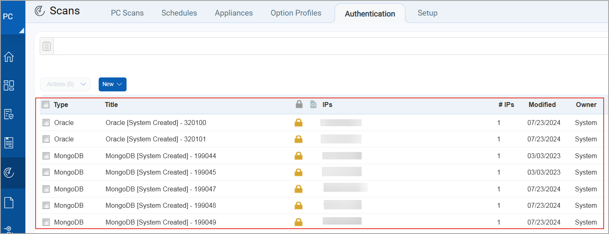Open the lined document sidebar icon
Viewport: 609px width, 234px height.
[9, 143]
